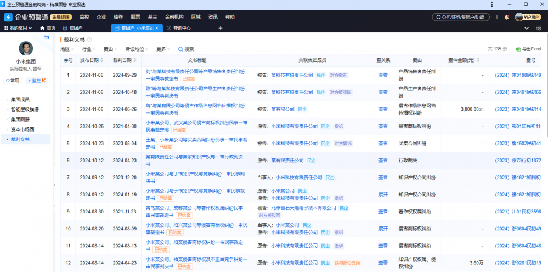Collapse the left sidebar handle

click(x=54, y=185)
